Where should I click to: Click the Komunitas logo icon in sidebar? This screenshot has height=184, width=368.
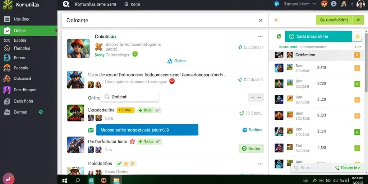(x=8, y=5)
